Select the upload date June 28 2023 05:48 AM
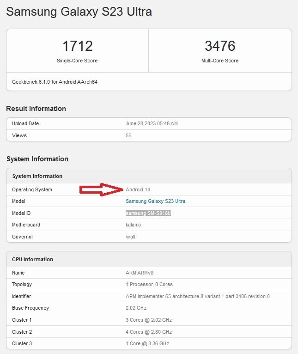298x354 pixels. (x=152, y=123)
